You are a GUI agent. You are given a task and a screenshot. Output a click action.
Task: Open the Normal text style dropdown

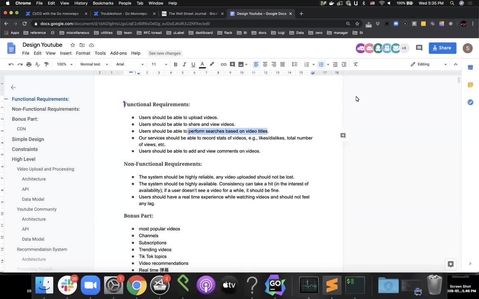pyautogui.click(x=94, y=64)
